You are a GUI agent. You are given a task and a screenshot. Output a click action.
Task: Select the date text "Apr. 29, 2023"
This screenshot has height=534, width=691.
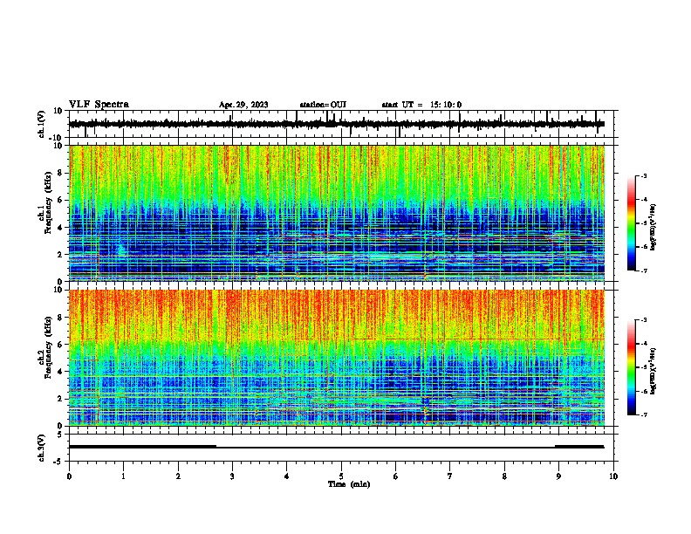tap(243, 105)
